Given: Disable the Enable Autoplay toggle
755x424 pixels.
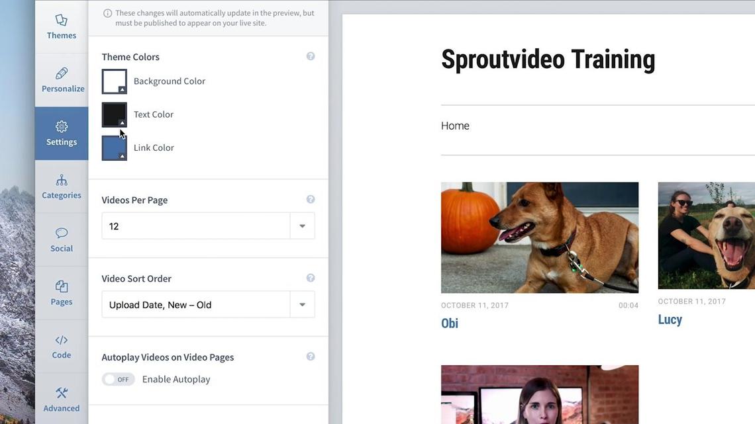Looking at the screenshot, I should click(118, 378).
